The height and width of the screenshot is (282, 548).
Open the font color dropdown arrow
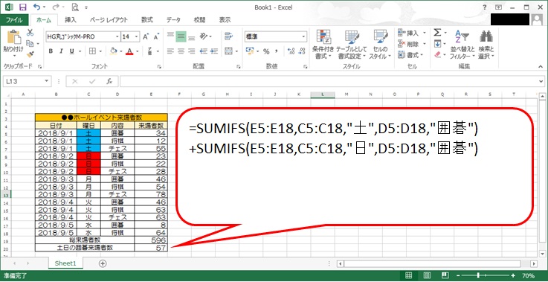point(138,51)
